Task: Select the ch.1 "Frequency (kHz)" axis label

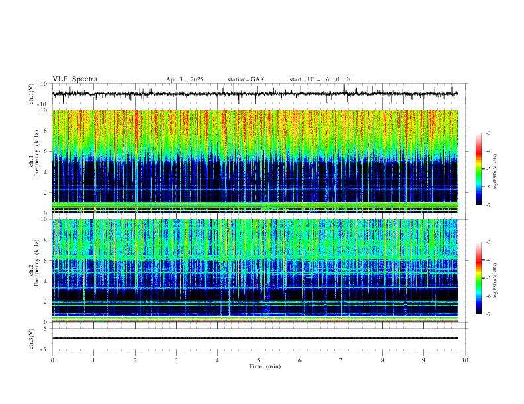Action: pyautogui.click(x=36, y=154)
